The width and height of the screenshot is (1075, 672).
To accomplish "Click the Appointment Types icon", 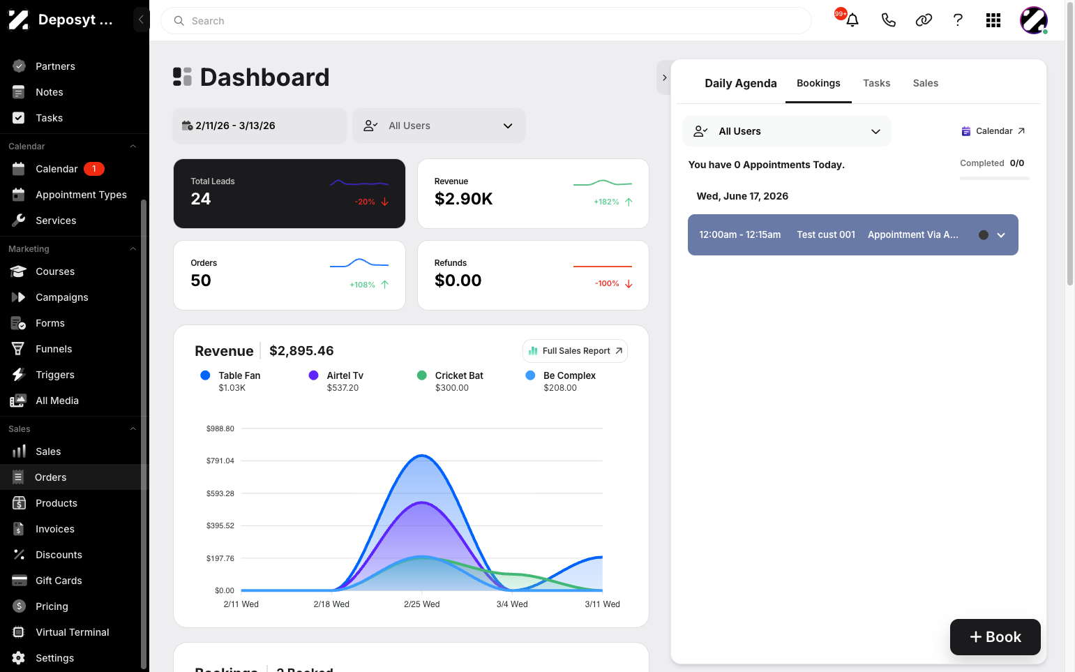I will click(19, 195).
